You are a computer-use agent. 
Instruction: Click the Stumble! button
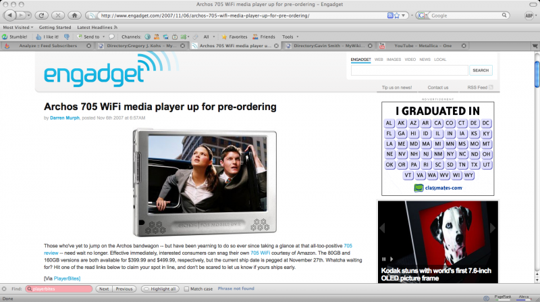(x=15, y=36)
